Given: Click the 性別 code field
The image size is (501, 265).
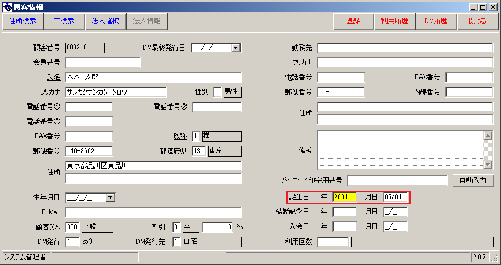Looking at the screenshot, I should coord(217,92).
